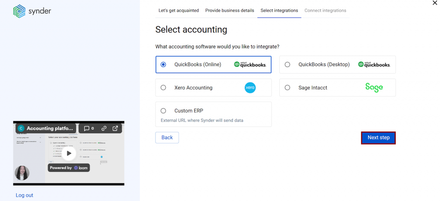Switch to Provide business details tab
This screenshot has width=440, height=201.
click(229, 10)
